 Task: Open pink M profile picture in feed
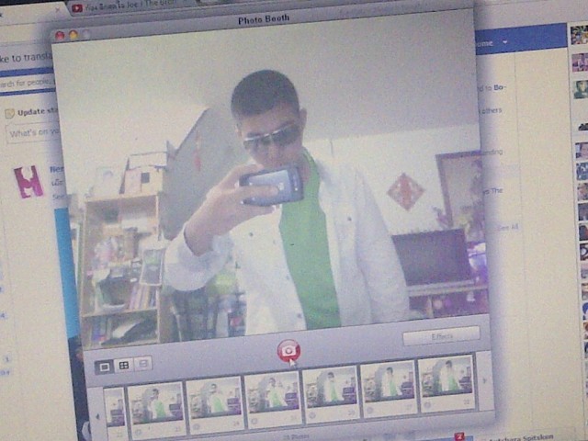click(28, 182)
